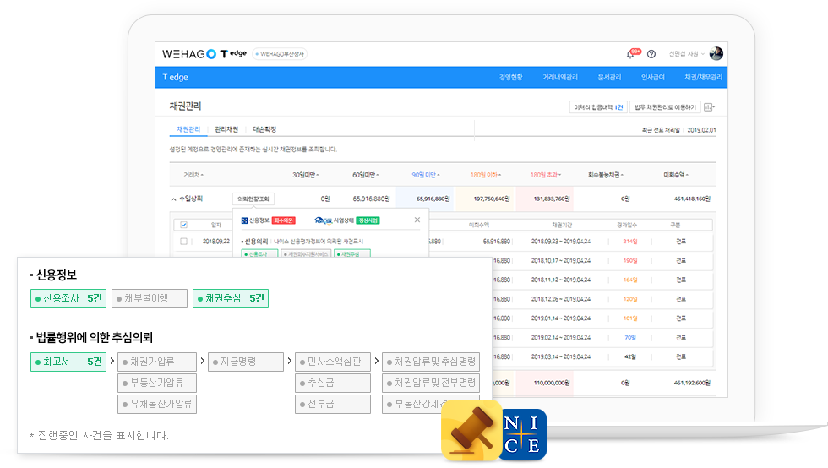Close the 신용정보 popup with X
Screen dimensions: 828x468
click(x=417, y=220)
